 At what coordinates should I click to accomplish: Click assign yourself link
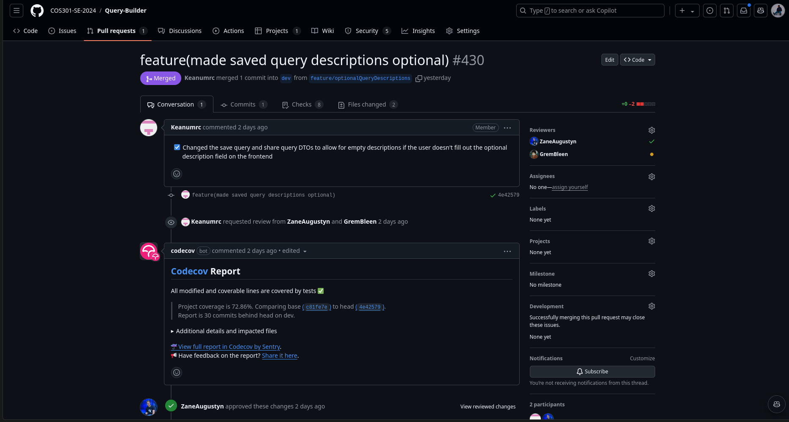tap(570, 187)
